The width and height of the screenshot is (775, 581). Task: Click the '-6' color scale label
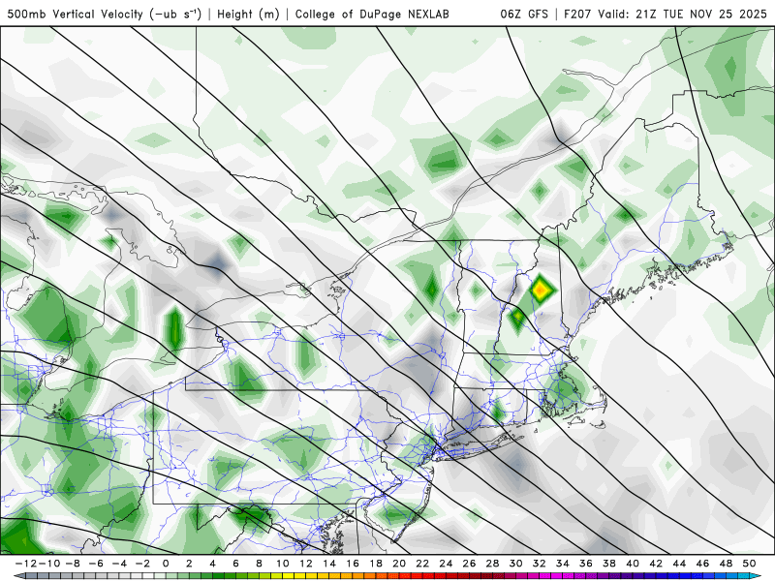pos(95,564)
